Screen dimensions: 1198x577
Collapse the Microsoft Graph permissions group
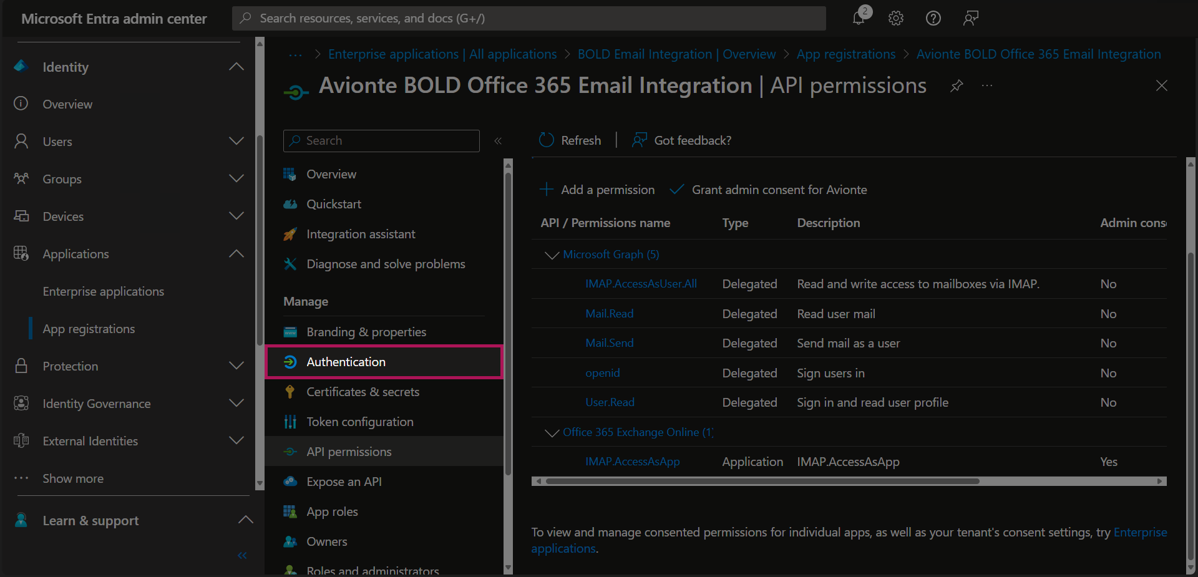pyautogui.click(x=552, y=255)
